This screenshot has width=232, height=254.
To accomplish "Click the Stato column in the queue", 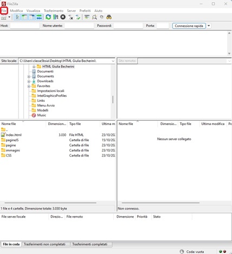I will click(172, 217).
